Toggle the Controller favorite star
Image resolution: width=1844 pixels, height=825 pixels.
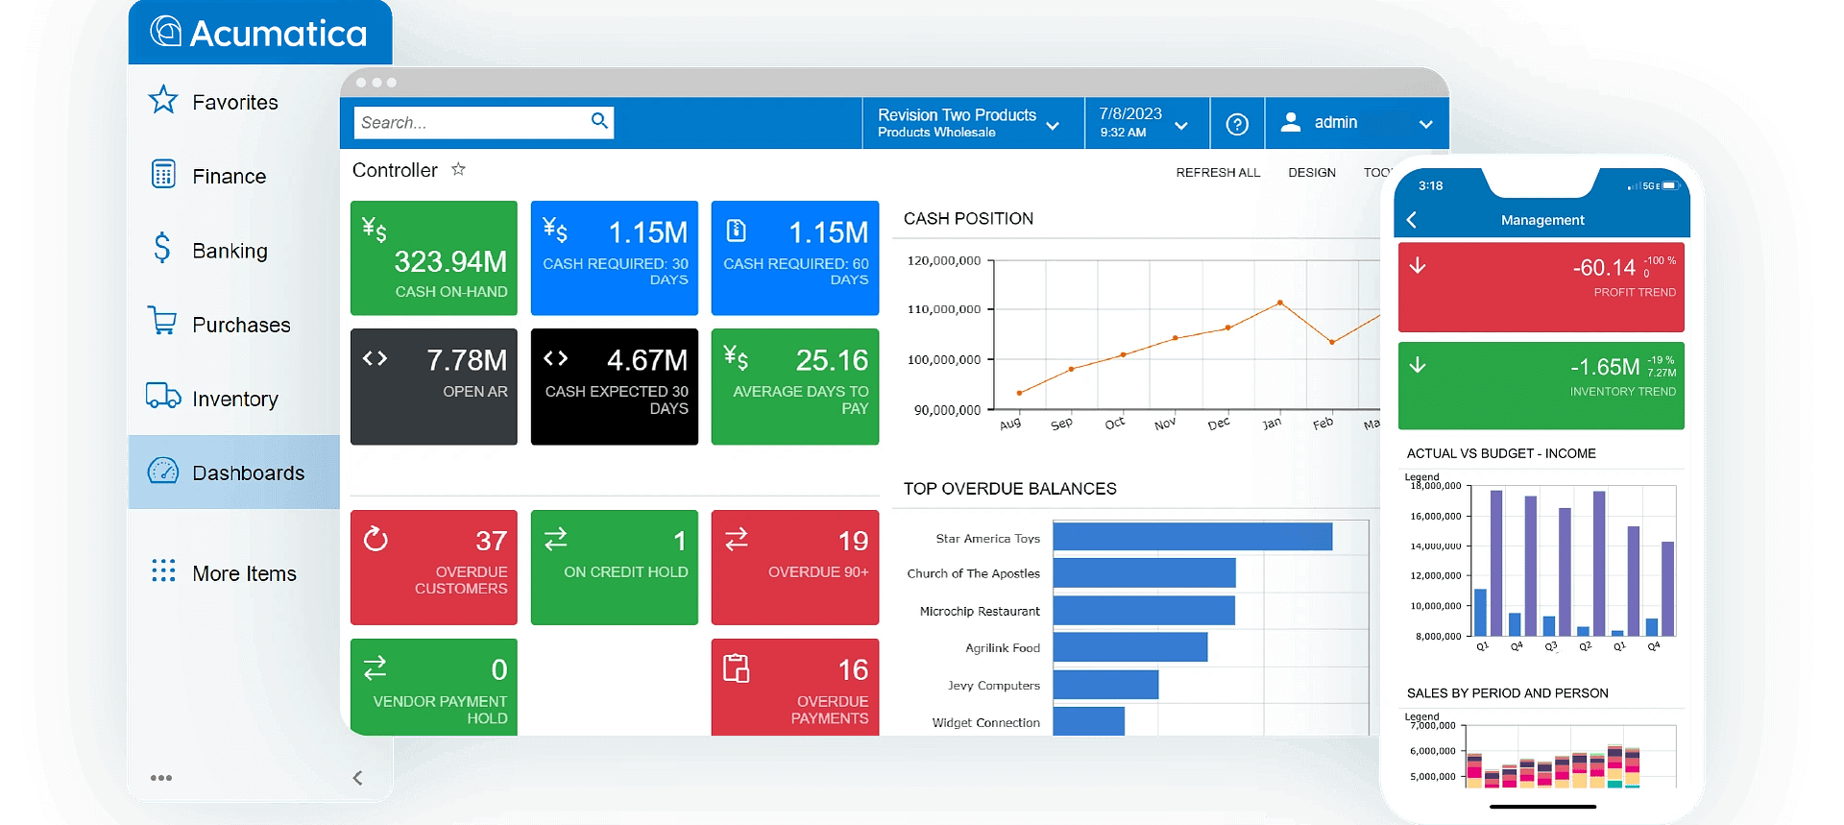[x=458, y=170]
